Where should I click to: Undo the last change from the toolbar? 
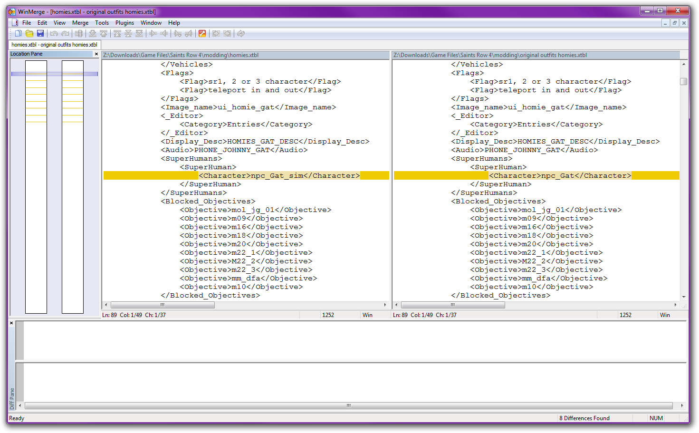(x=54, y=33)
